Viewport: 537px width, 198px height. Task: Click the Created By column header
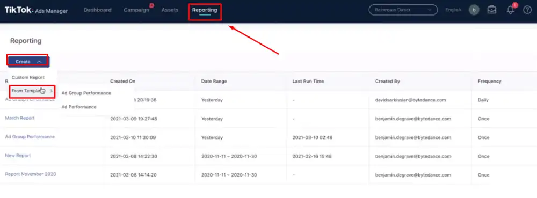387,82
